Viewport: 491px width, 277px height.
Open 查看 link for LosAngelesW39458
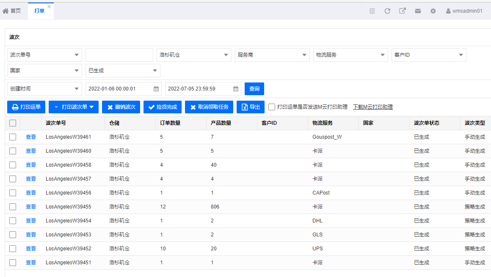(30, 165)
